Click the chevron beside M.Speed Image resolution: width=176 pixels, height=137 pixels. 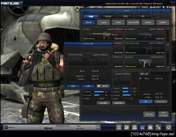coord(112,95)
